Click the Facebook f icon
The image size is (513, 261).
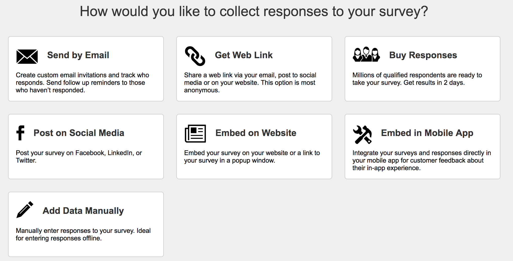[21, 133]
